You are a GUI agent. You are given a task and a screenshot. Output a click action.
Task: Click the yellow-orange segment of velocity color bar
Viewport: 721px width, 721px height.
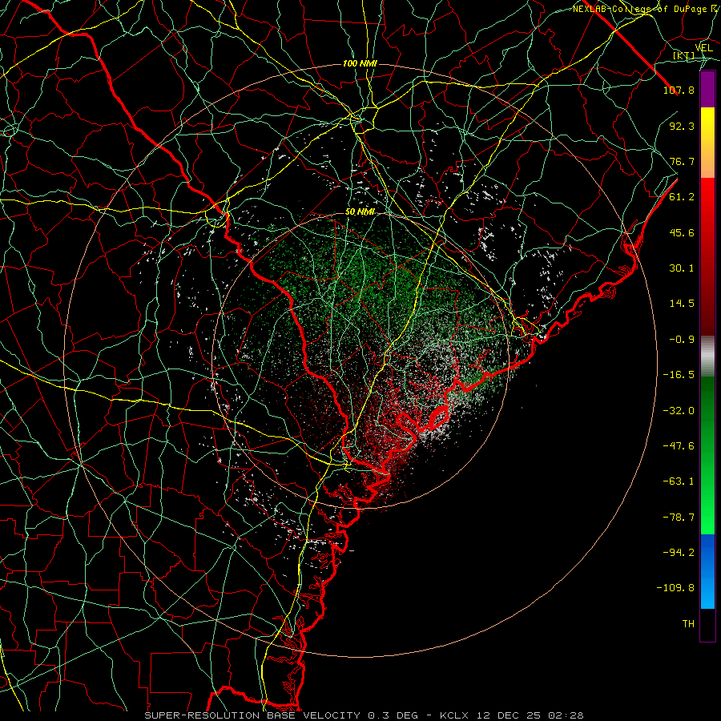(x=707, y=143)
